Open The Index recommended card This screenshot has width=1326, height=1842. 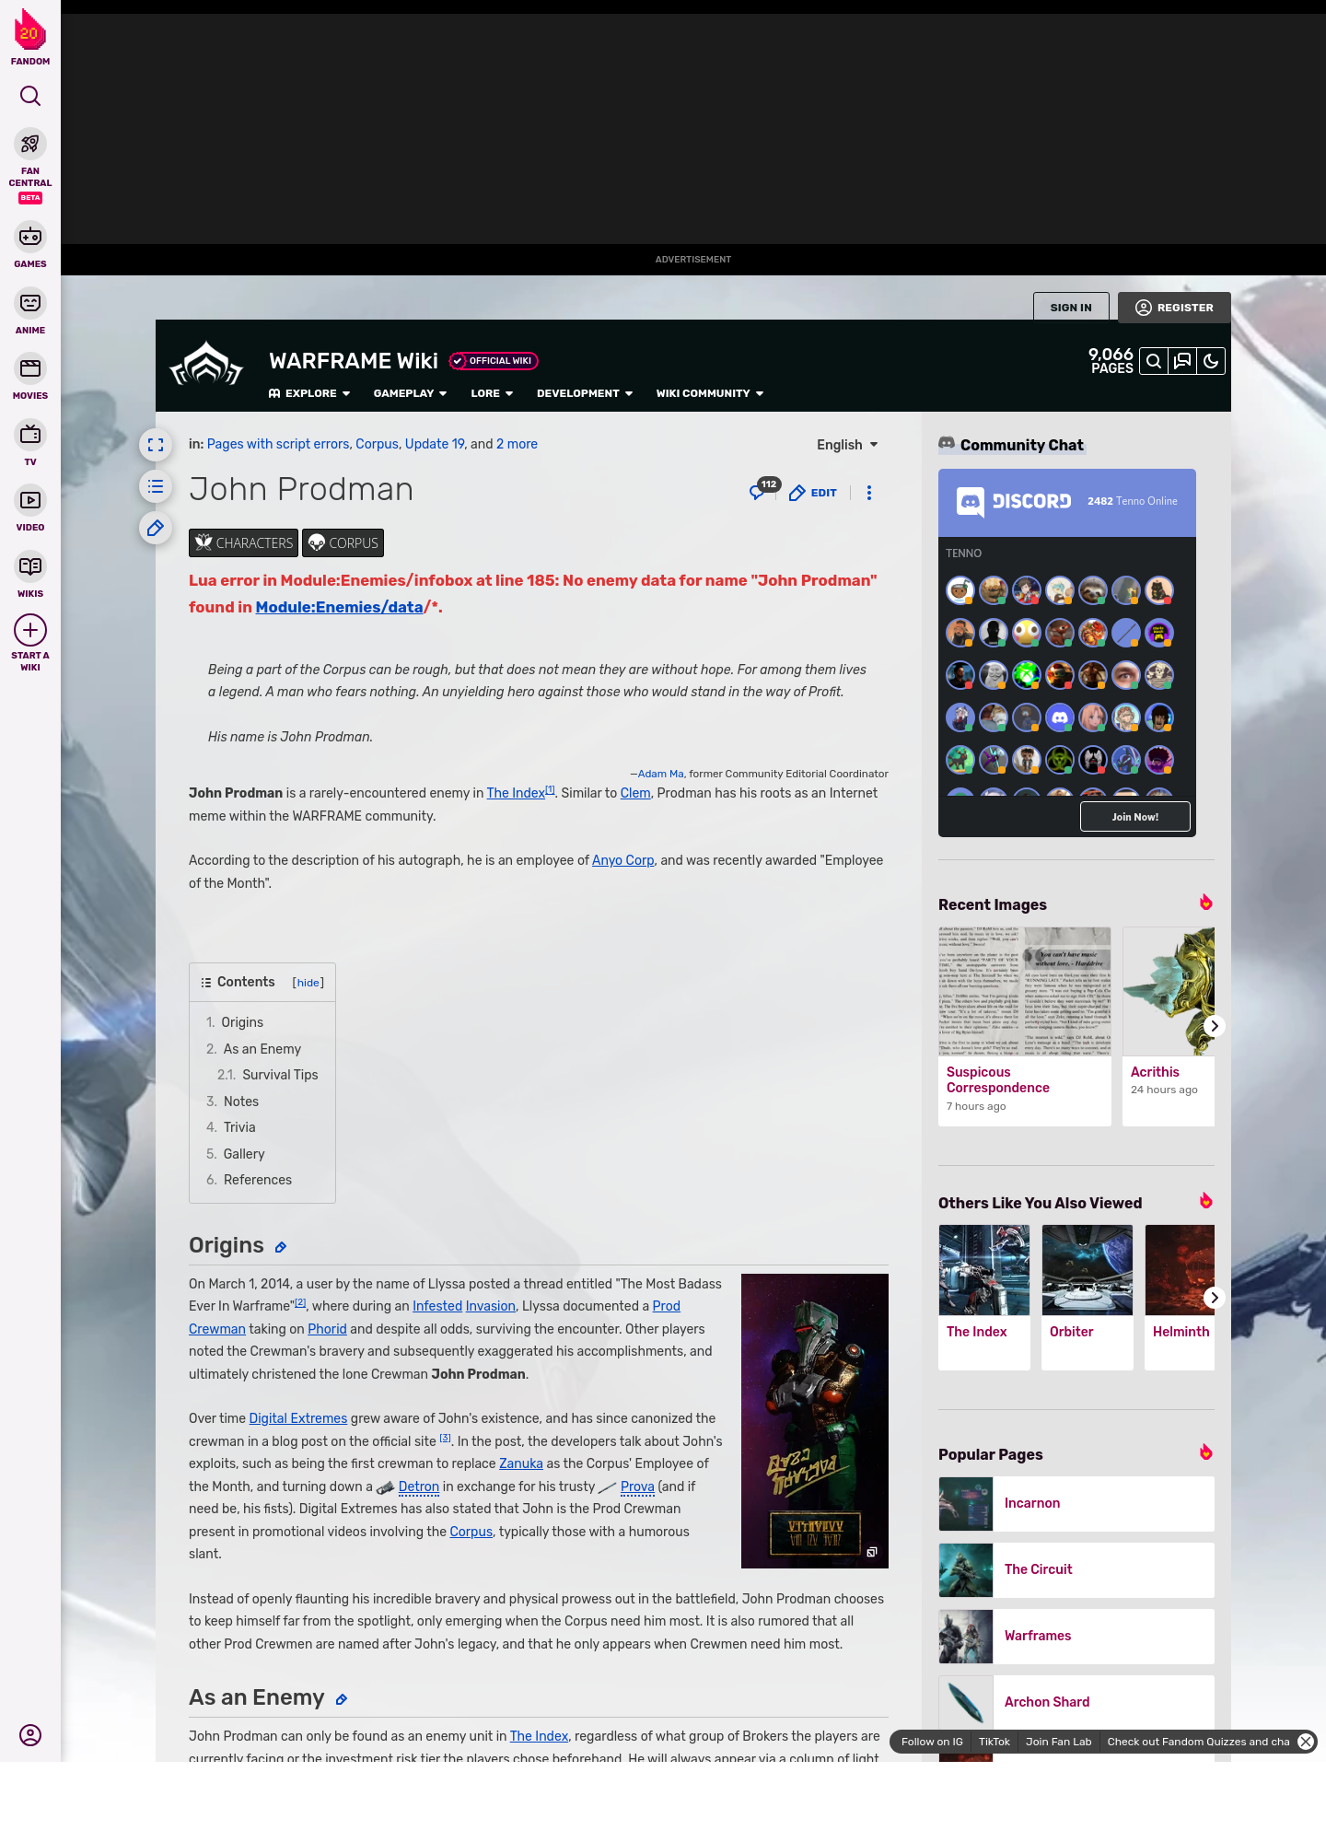pyautogui.click(x=984, y=1298)
